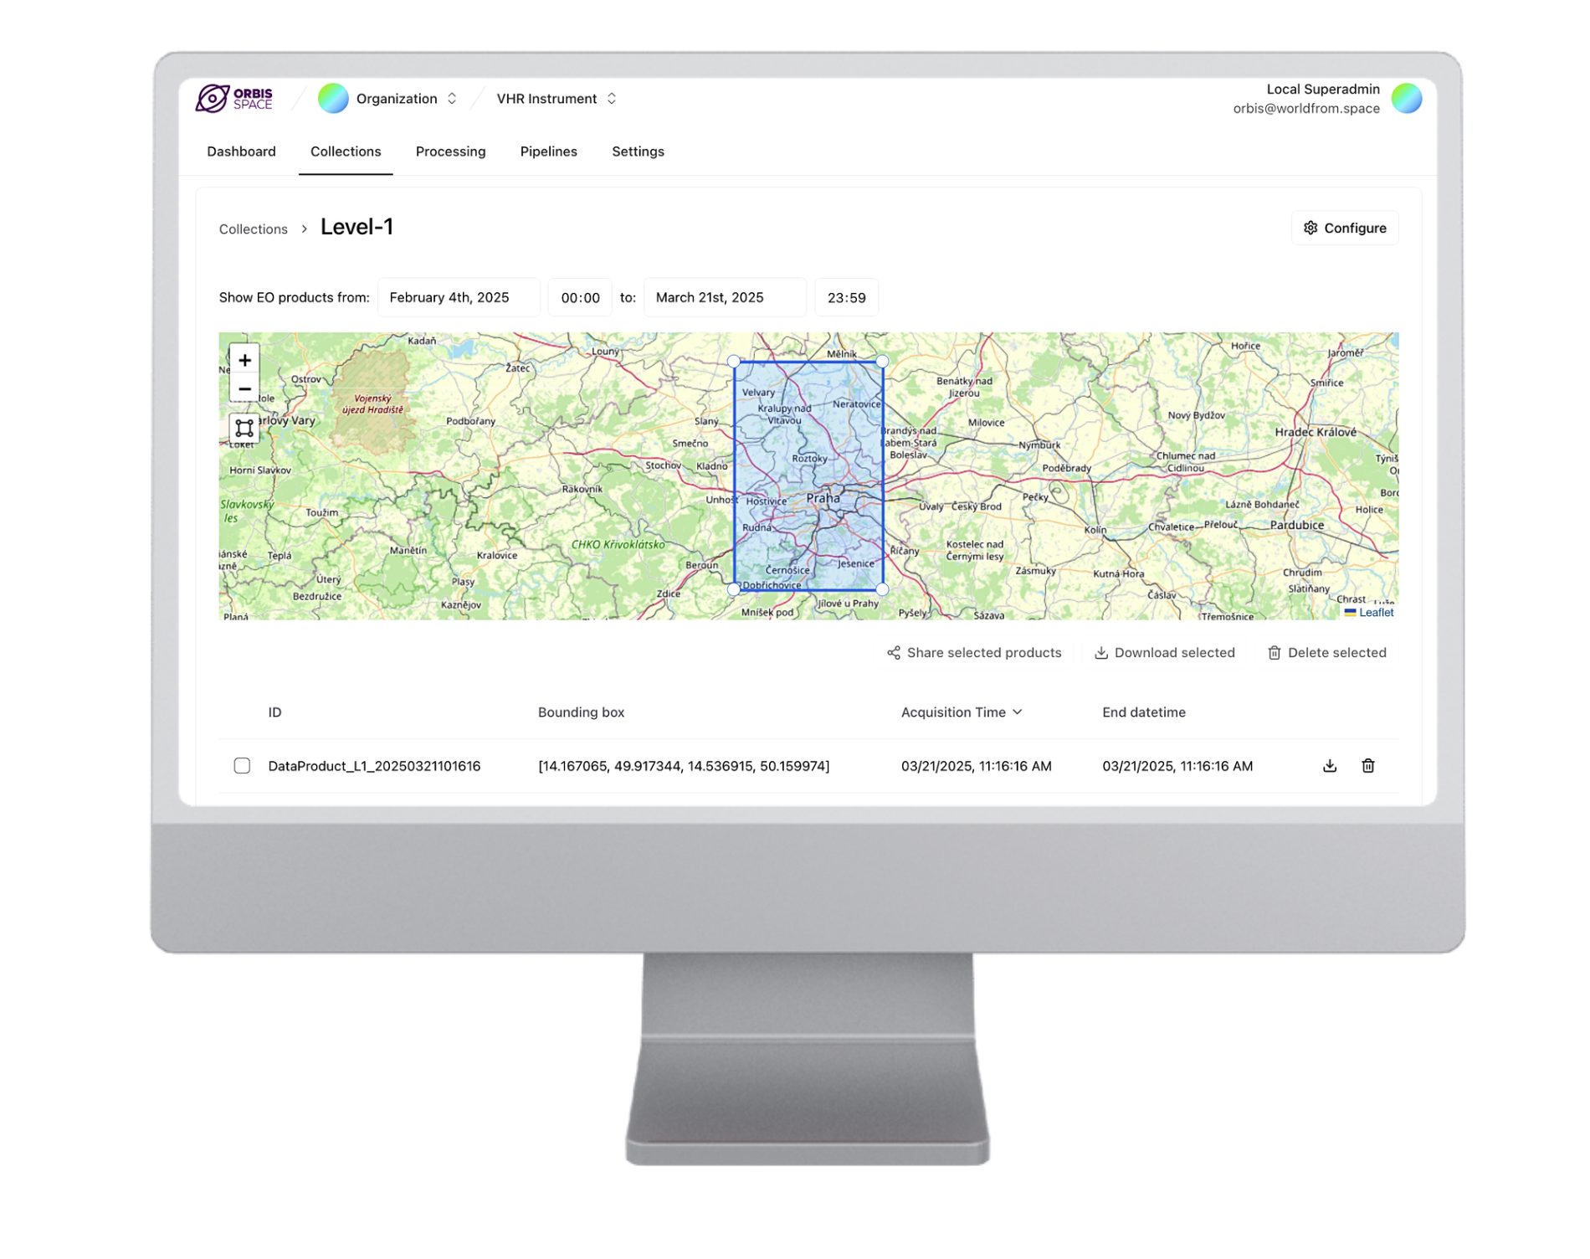Viewport: 1590px width, 1259px height.
Task: Edit the 23:59 end time field
Action: click(846, 297)
